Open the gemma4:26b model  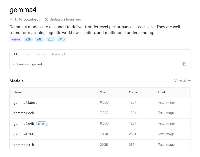tap(24, 134)
